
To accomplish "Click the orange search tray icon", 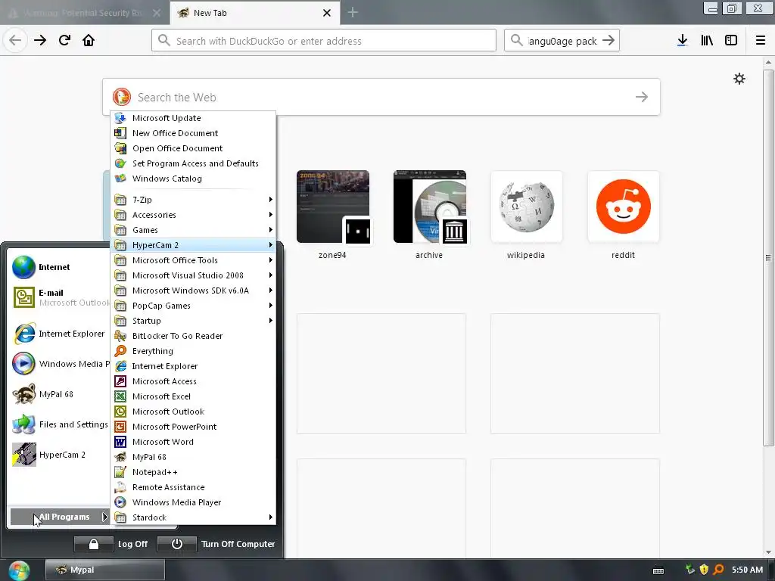I will click(718, 570).
